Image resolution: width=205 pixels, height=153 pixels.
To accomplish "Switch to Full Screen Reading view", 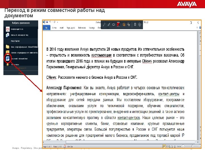I will coord(167,146).
